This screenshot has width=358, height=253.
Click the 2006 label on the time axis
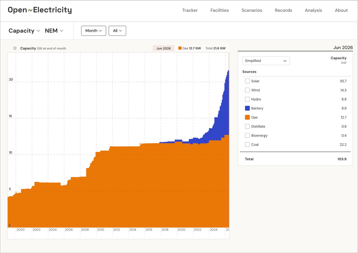69,230
